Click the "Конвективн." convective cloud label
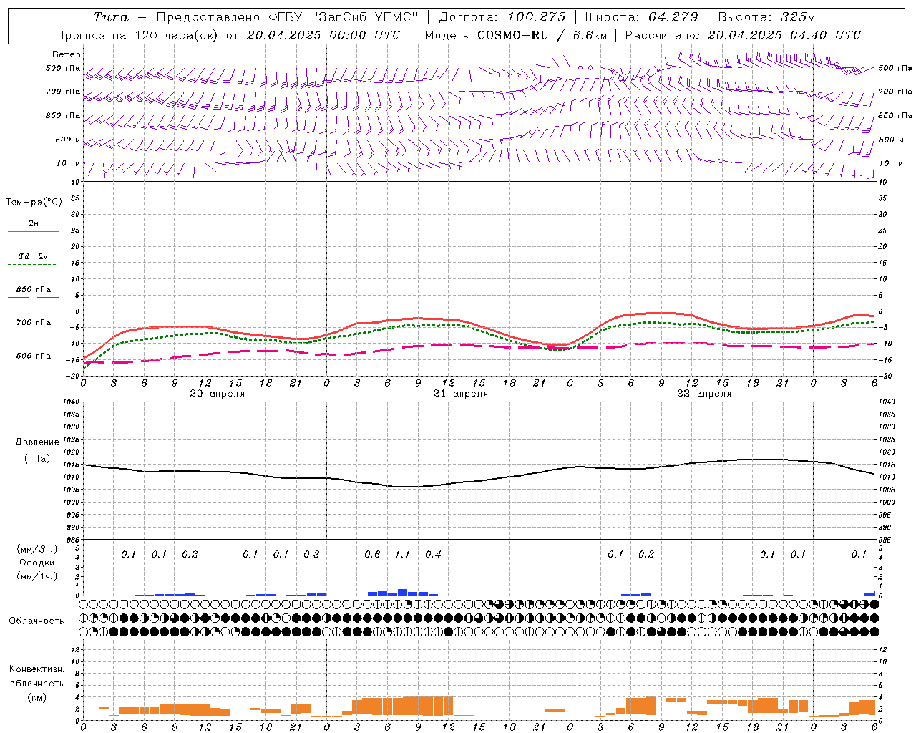916x733 pixels. pyautogui.click(x=36, y=669)
